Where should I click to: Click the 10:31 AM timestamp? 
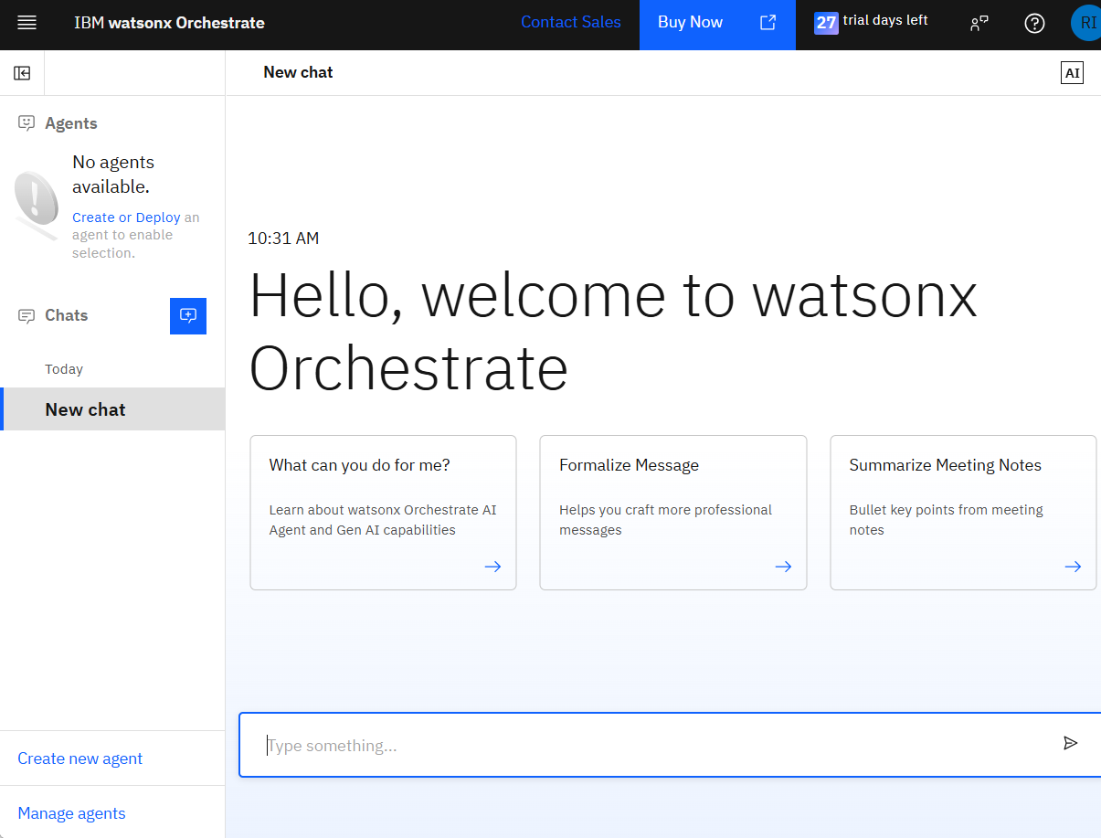[x=283, y=239]
